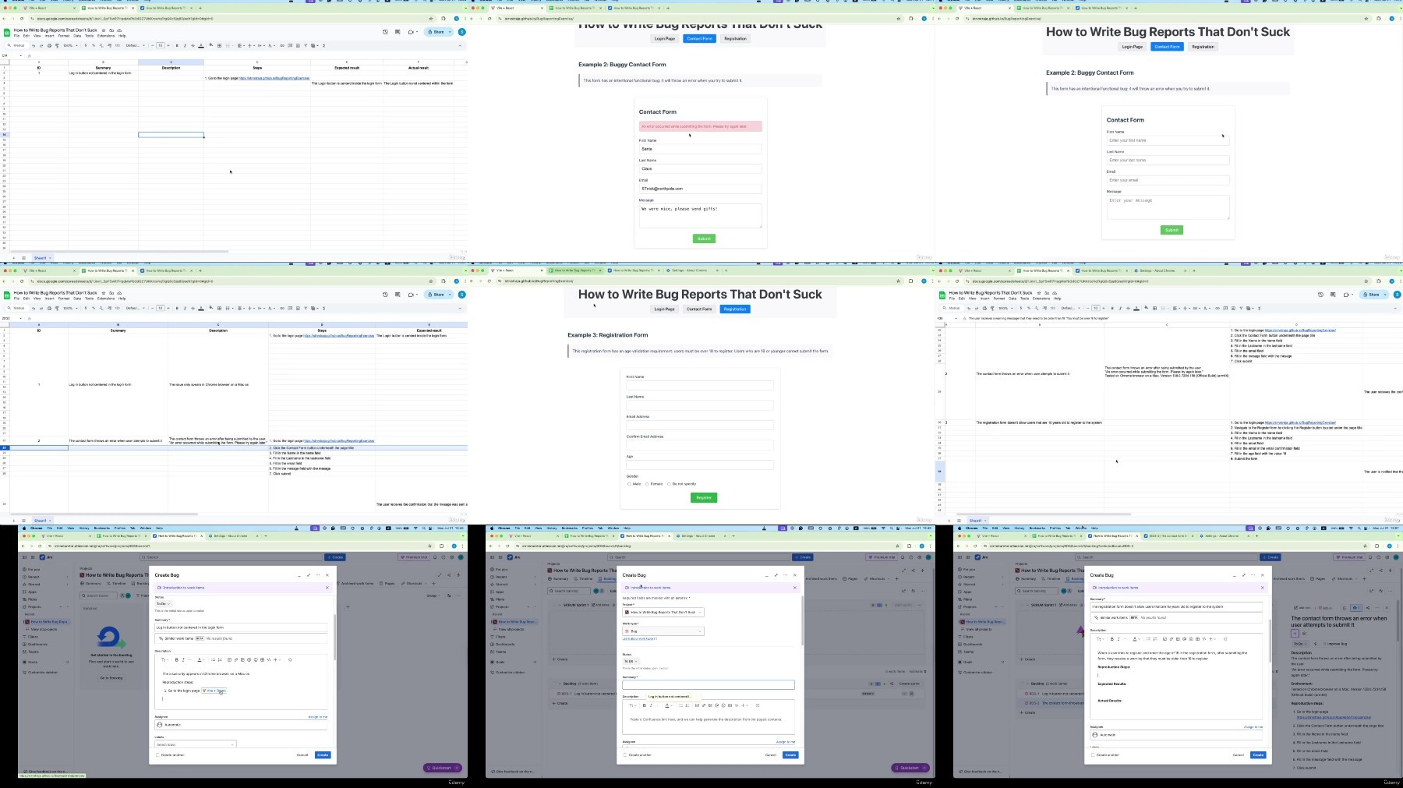This screenshot has width=1403, height=788.
Task: Click the empty Summary field in Create Bug dialog
Action: point(709,685)
